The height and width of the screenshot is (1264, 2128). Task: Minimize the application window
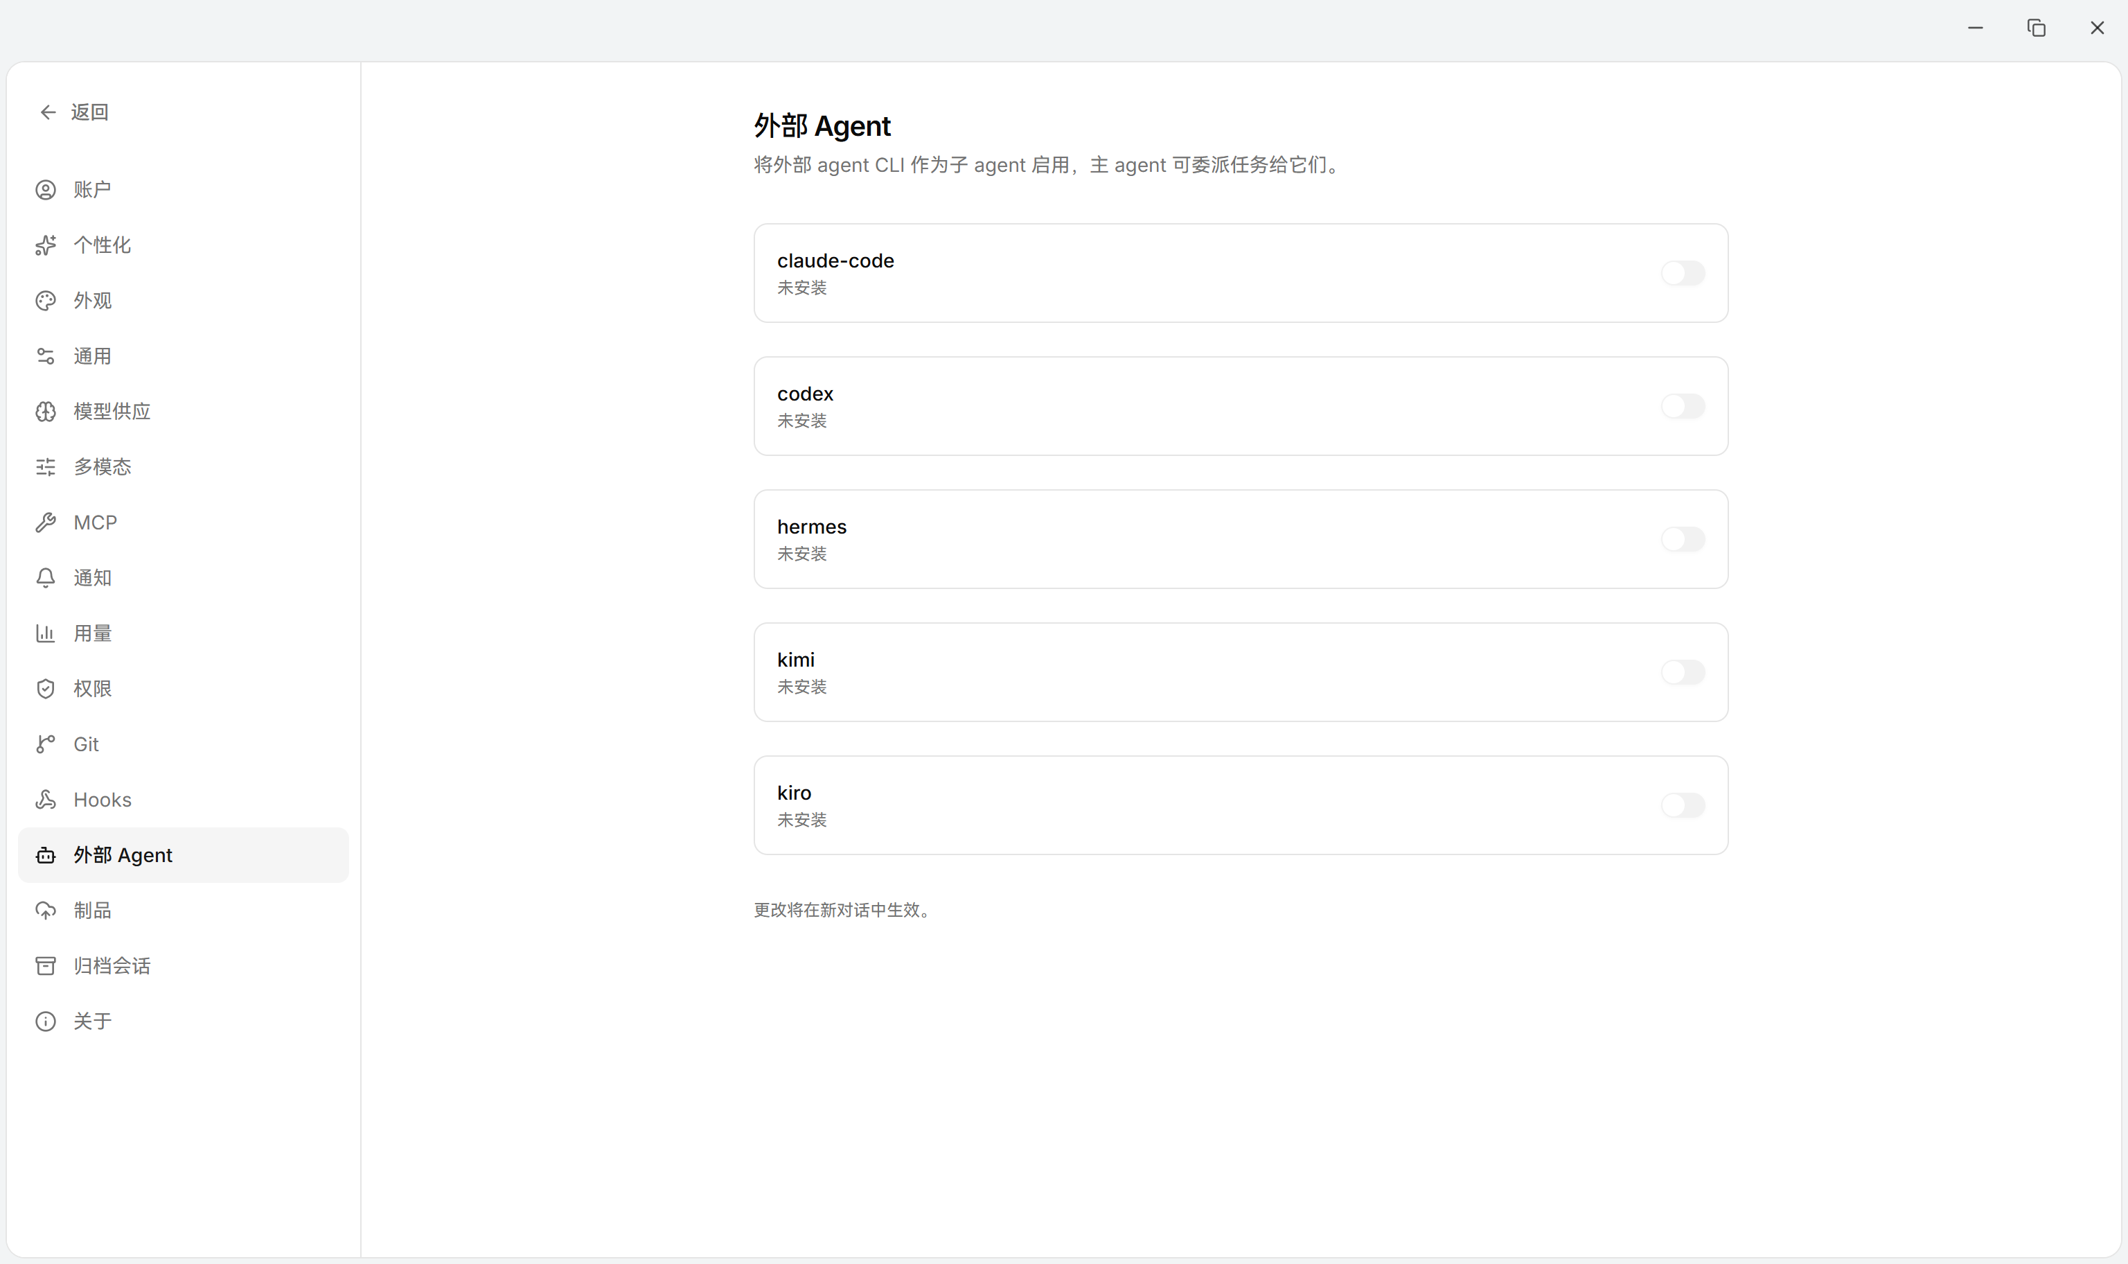tap(1976, 28)
